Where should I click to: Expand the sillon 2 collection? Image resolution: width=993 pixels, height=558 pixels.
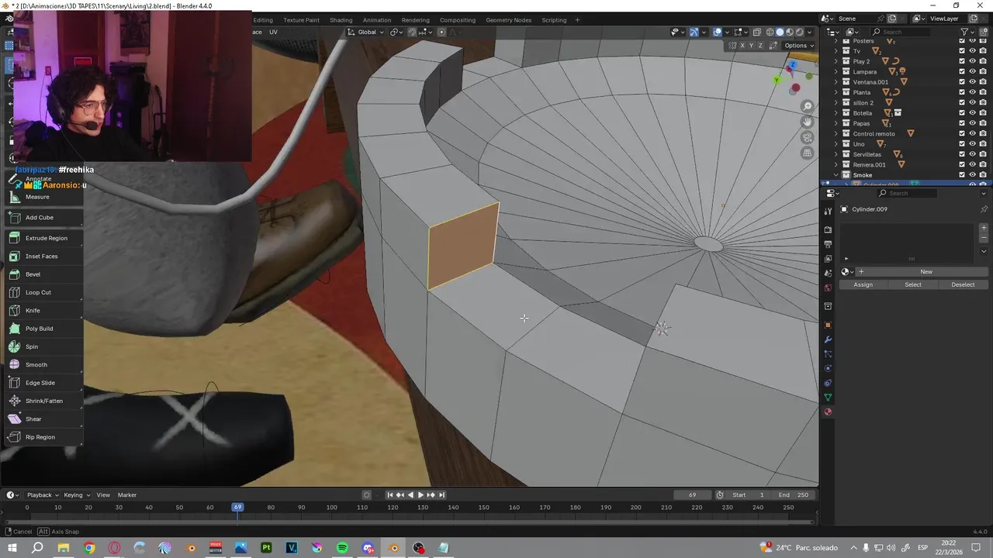point(836,102)
